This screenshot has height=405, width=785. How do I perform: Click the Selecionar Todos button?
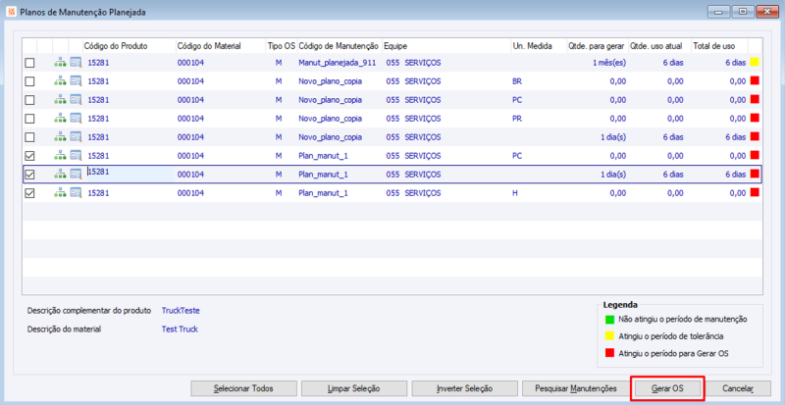pyautogui.click(x=243, y=388)
